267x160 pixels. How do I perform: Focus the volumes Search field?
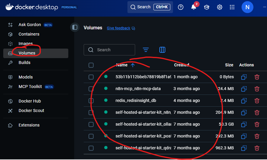[x=109, y=50]
